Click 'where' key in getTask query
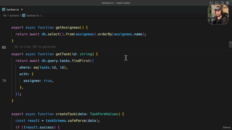The width and height of the screenshot is (232, 130). click(x=24, y=68)
